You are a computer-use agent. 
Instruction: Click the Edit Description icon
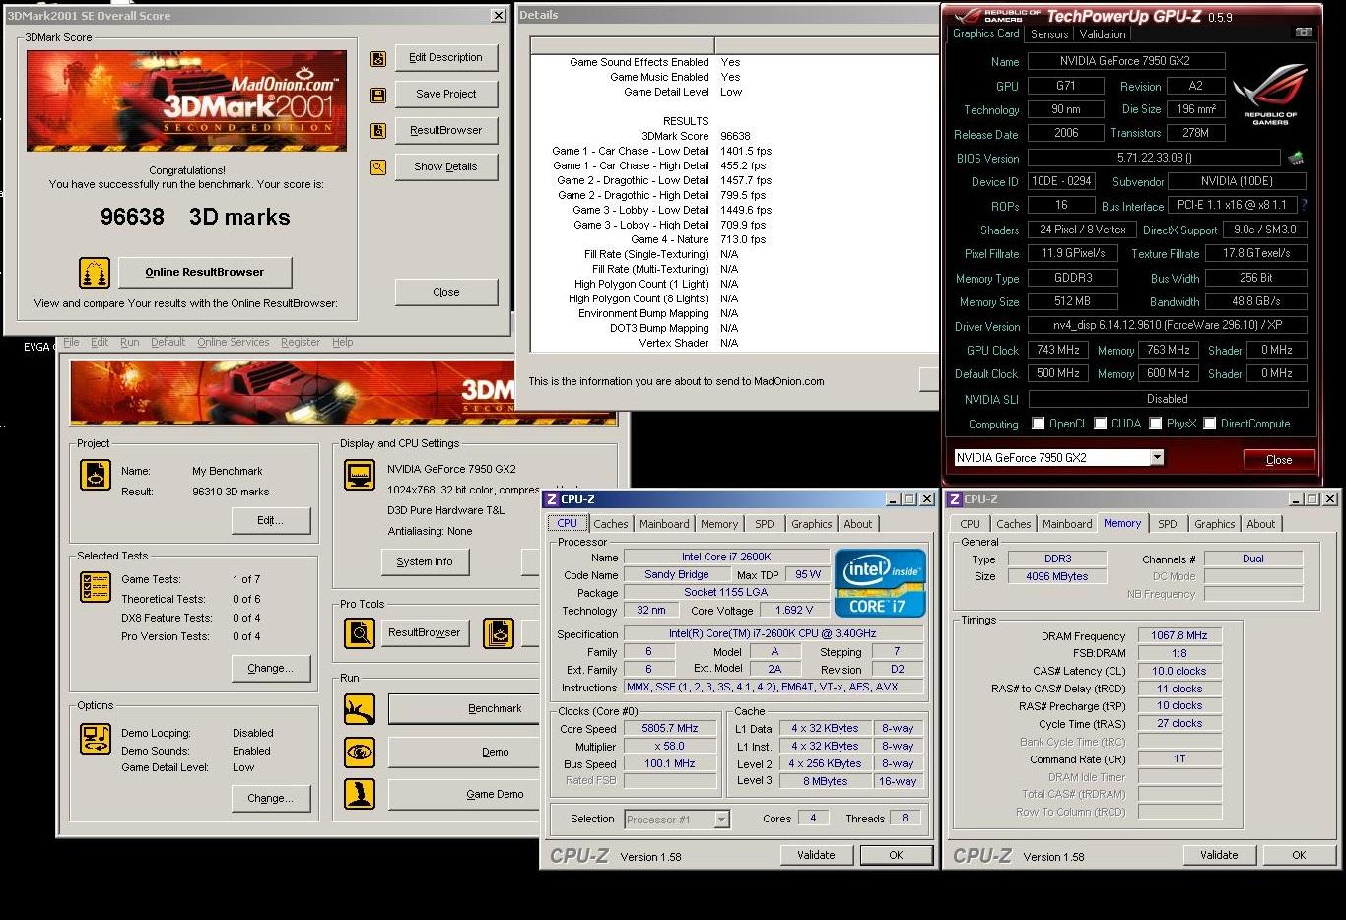click(x=378, y=59)
